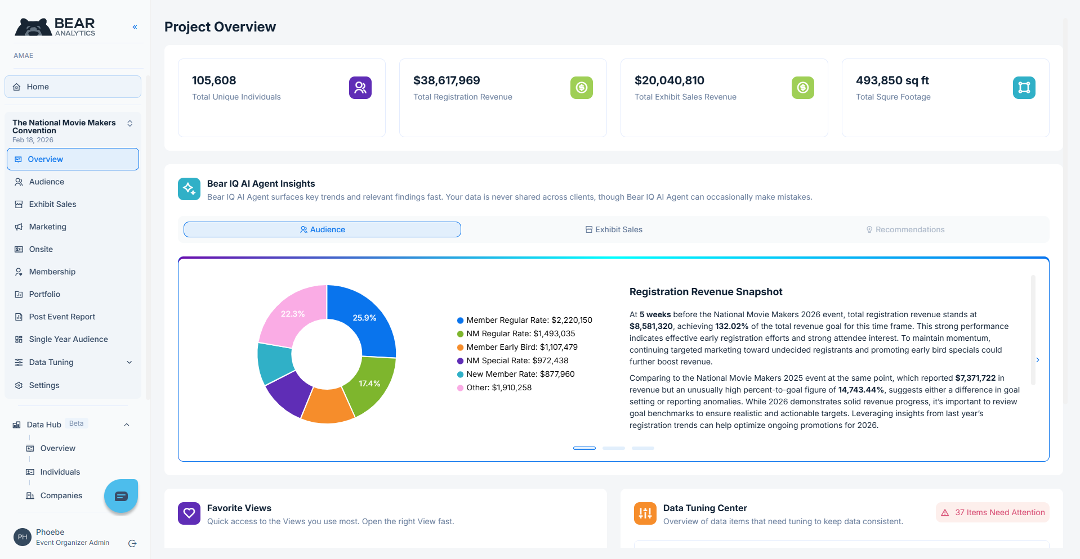Image resolution: width=1080 pixels, height=559 pixels.
Task: Click the $38,617,969 registration revenue value
Action: (x=447, y=80)
